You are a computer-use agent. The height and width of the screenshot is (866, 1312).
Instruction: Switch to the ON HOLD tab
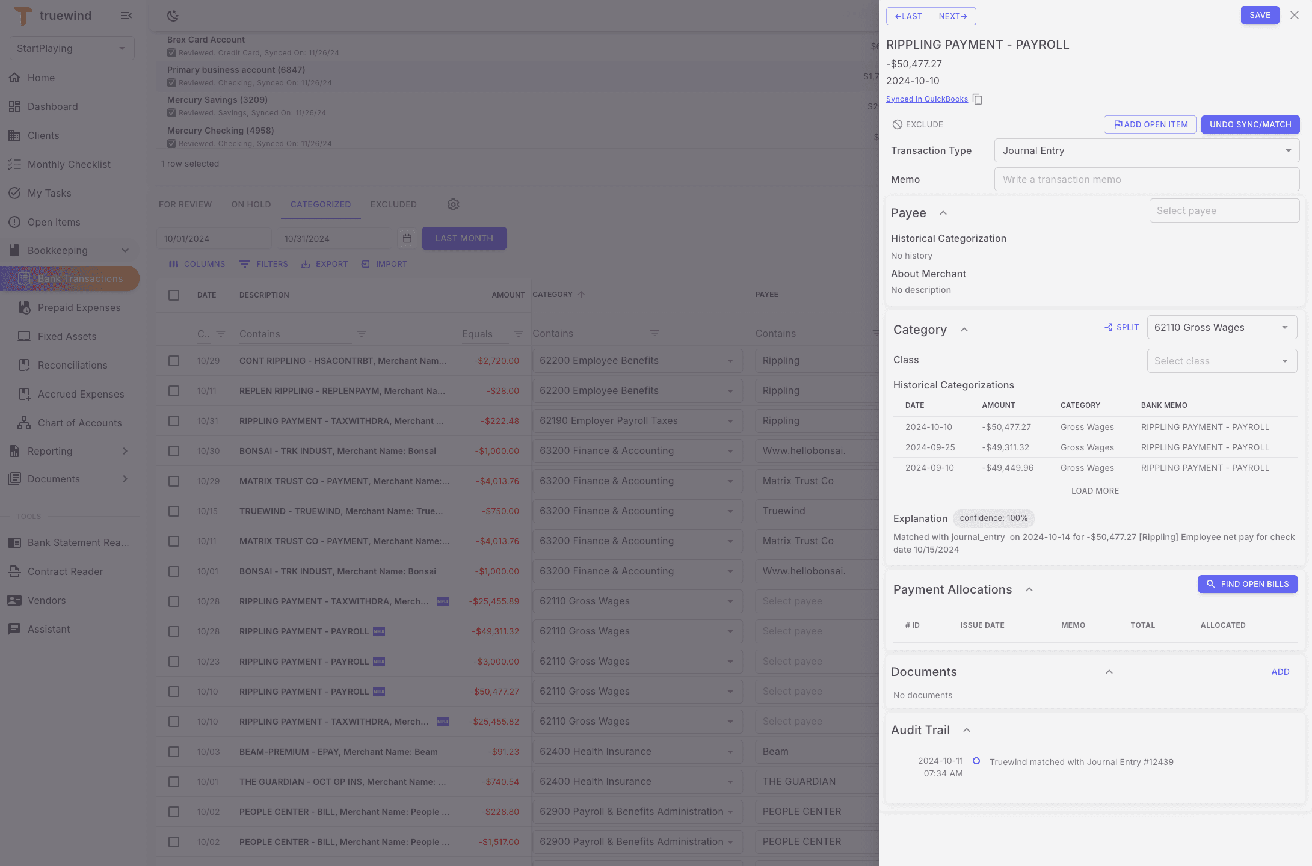[251, 204]
